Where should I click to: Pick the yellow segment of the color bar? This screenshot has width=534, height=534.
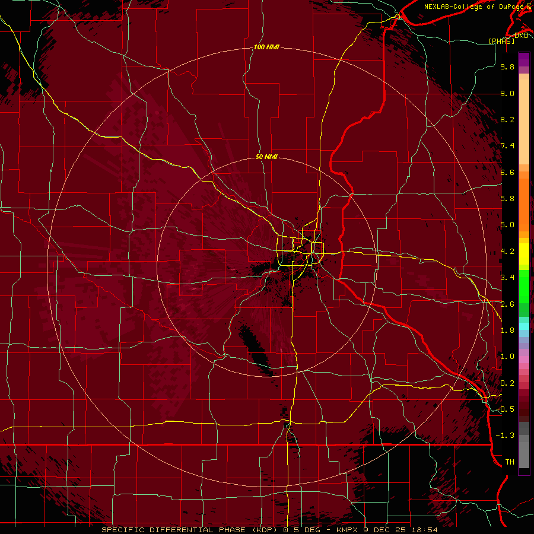(x=524, y=254)
